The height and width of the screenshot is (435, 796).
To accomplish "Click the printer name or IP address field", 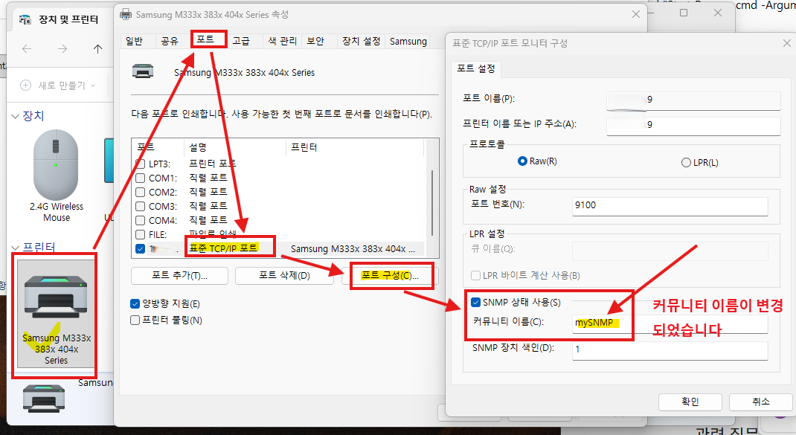I will coord(693,126).
